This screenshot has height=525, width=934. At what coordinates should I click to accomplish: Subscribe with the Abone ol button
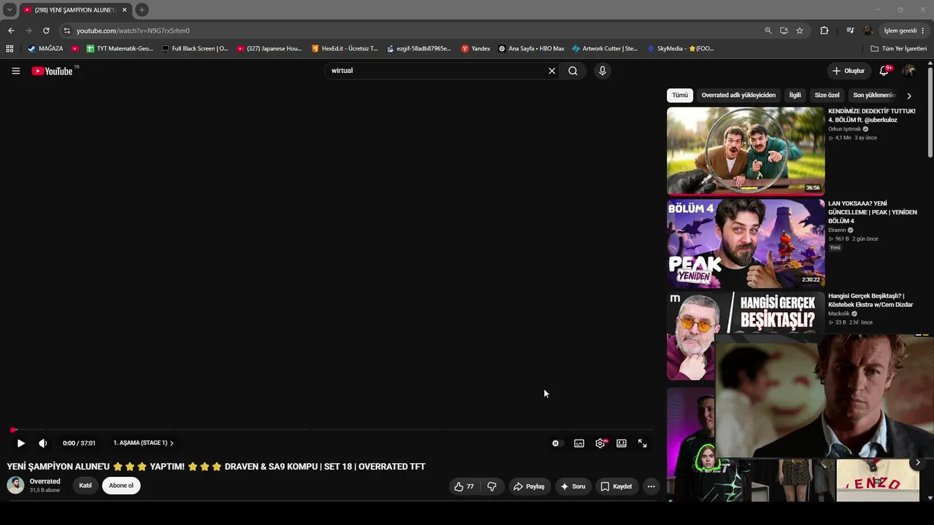pyautogui.click(x=121, y=486)
